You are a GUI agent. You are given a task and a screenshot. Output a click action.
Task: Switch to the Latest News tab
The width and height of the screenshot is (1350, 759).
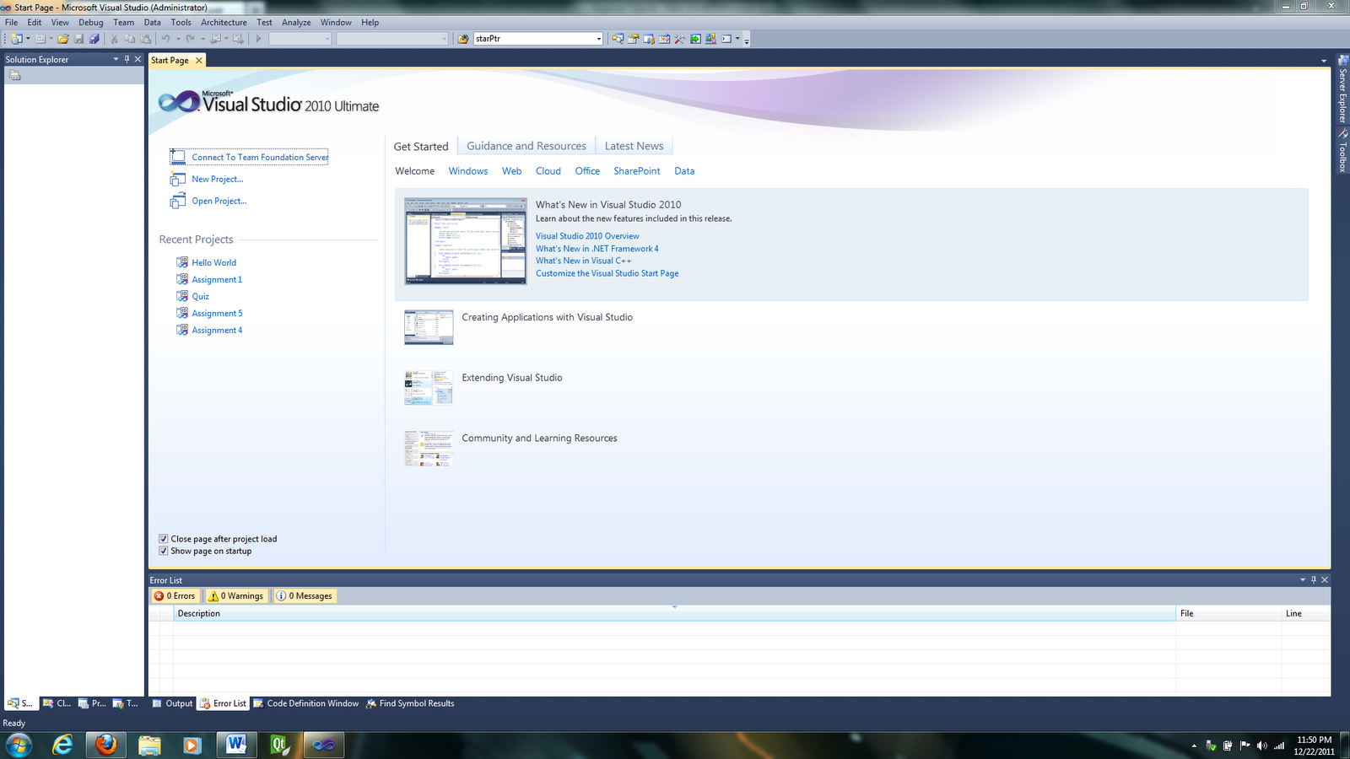point(634,146)
